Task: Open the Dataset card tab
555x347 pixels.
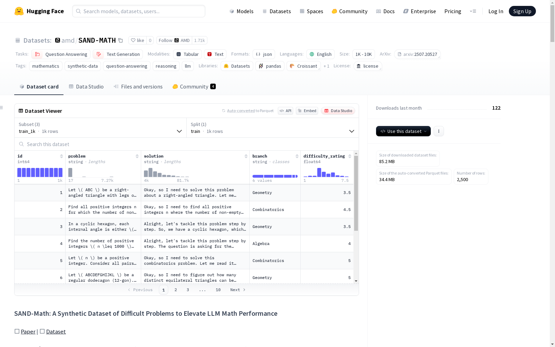Action: (39, 87)
